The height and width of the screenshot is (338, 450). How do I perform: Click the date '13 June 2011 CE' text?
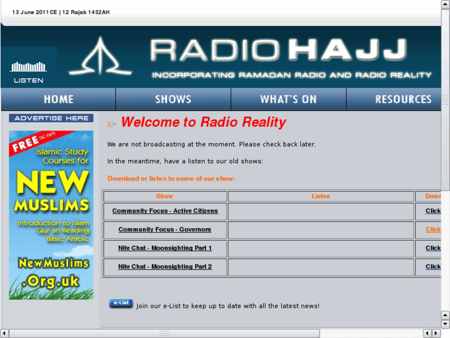pyautogui.click(x=35, y=12)
